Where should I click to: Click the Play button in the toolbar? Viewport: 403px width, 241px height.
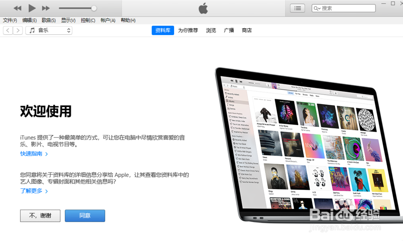32,8
